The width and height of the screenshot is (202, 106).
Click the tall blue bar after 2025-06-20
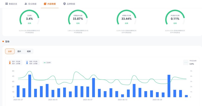[x=169, y=86]
